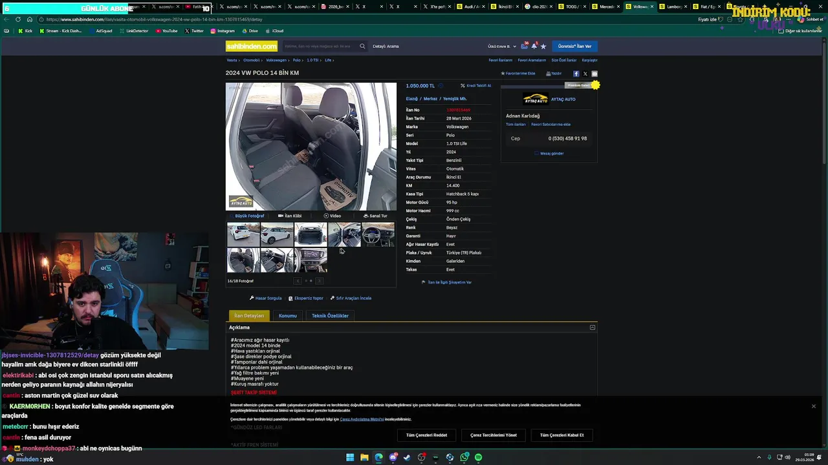Viewport: 828px width, 465px height.
Task: Open the 1.0 TSI breadcrumb
Action: [x=312, y=60]
